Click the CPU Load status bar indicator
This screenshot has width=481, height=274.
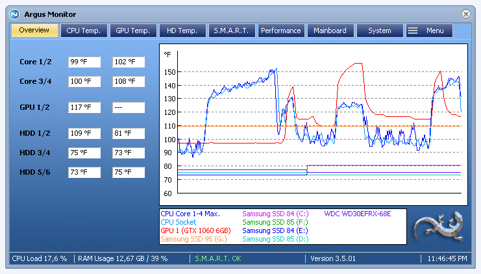tap(39, 258)
